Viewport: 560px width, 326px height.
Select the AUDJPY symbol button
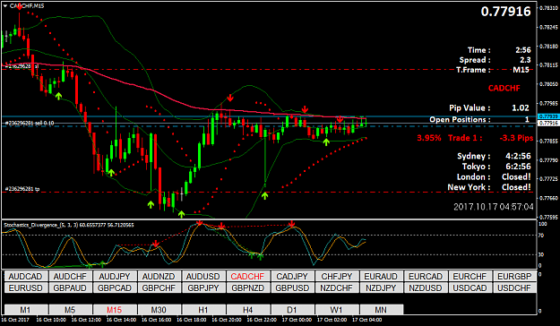click(x=115, y=277)
